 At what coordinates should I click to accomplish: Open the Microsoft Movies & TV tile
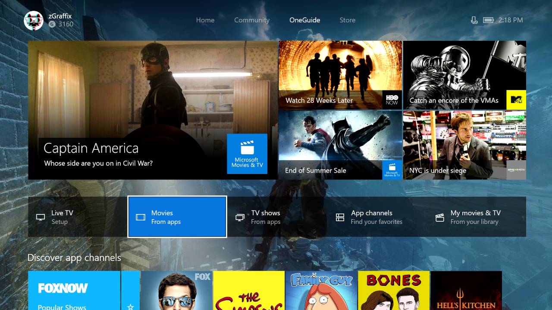coord(247,154)
